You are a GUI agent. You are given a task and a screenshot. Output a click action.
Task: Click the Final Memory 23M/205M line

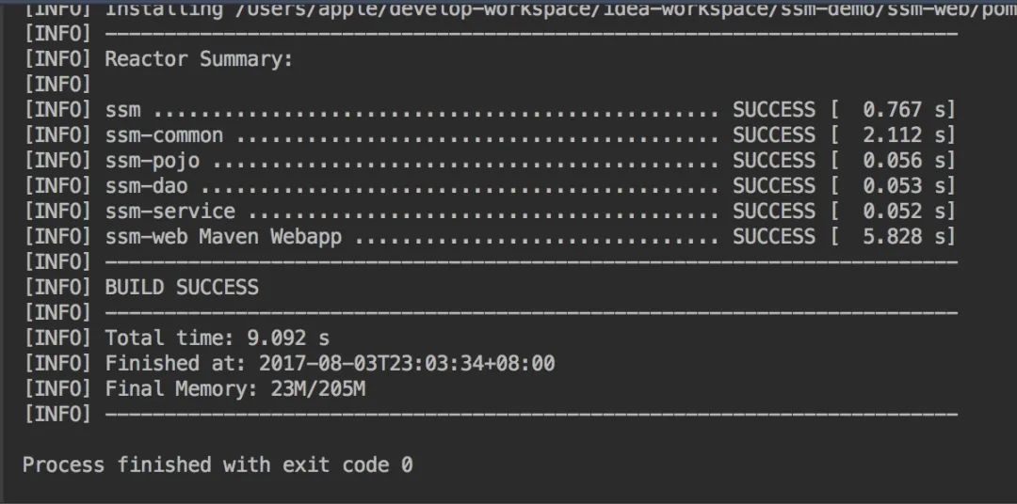tap(235, 388)
